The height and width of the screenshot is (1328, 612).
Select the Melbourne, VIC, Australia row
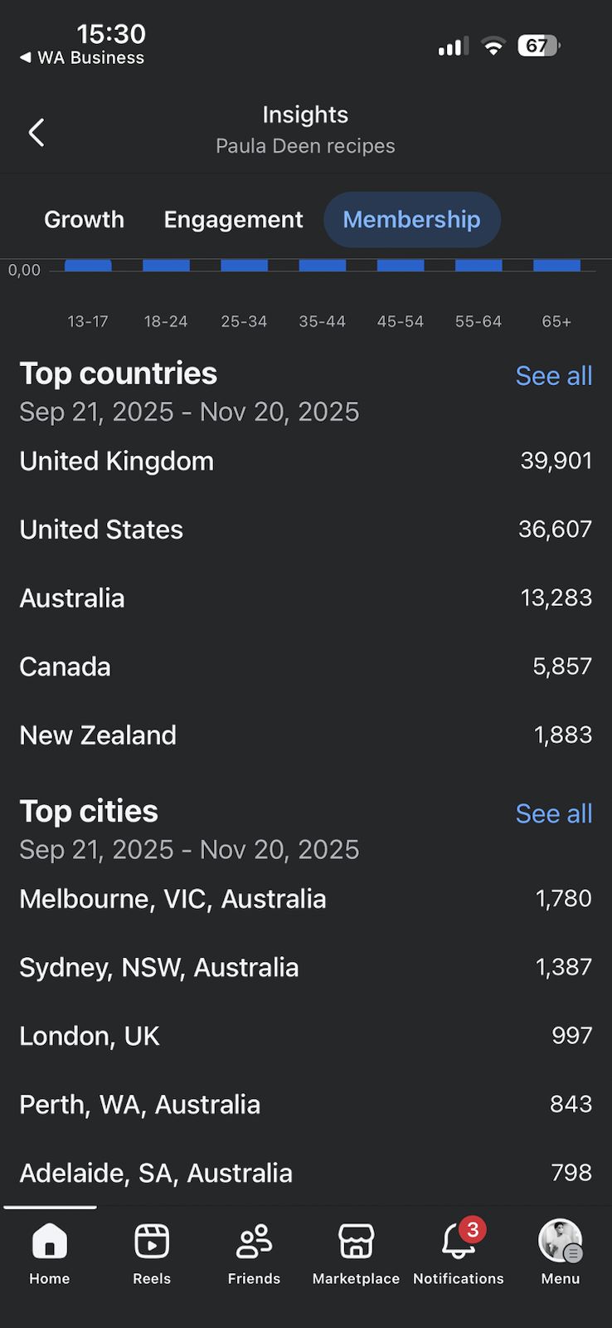pyautogui.click(x=305, y=899)
